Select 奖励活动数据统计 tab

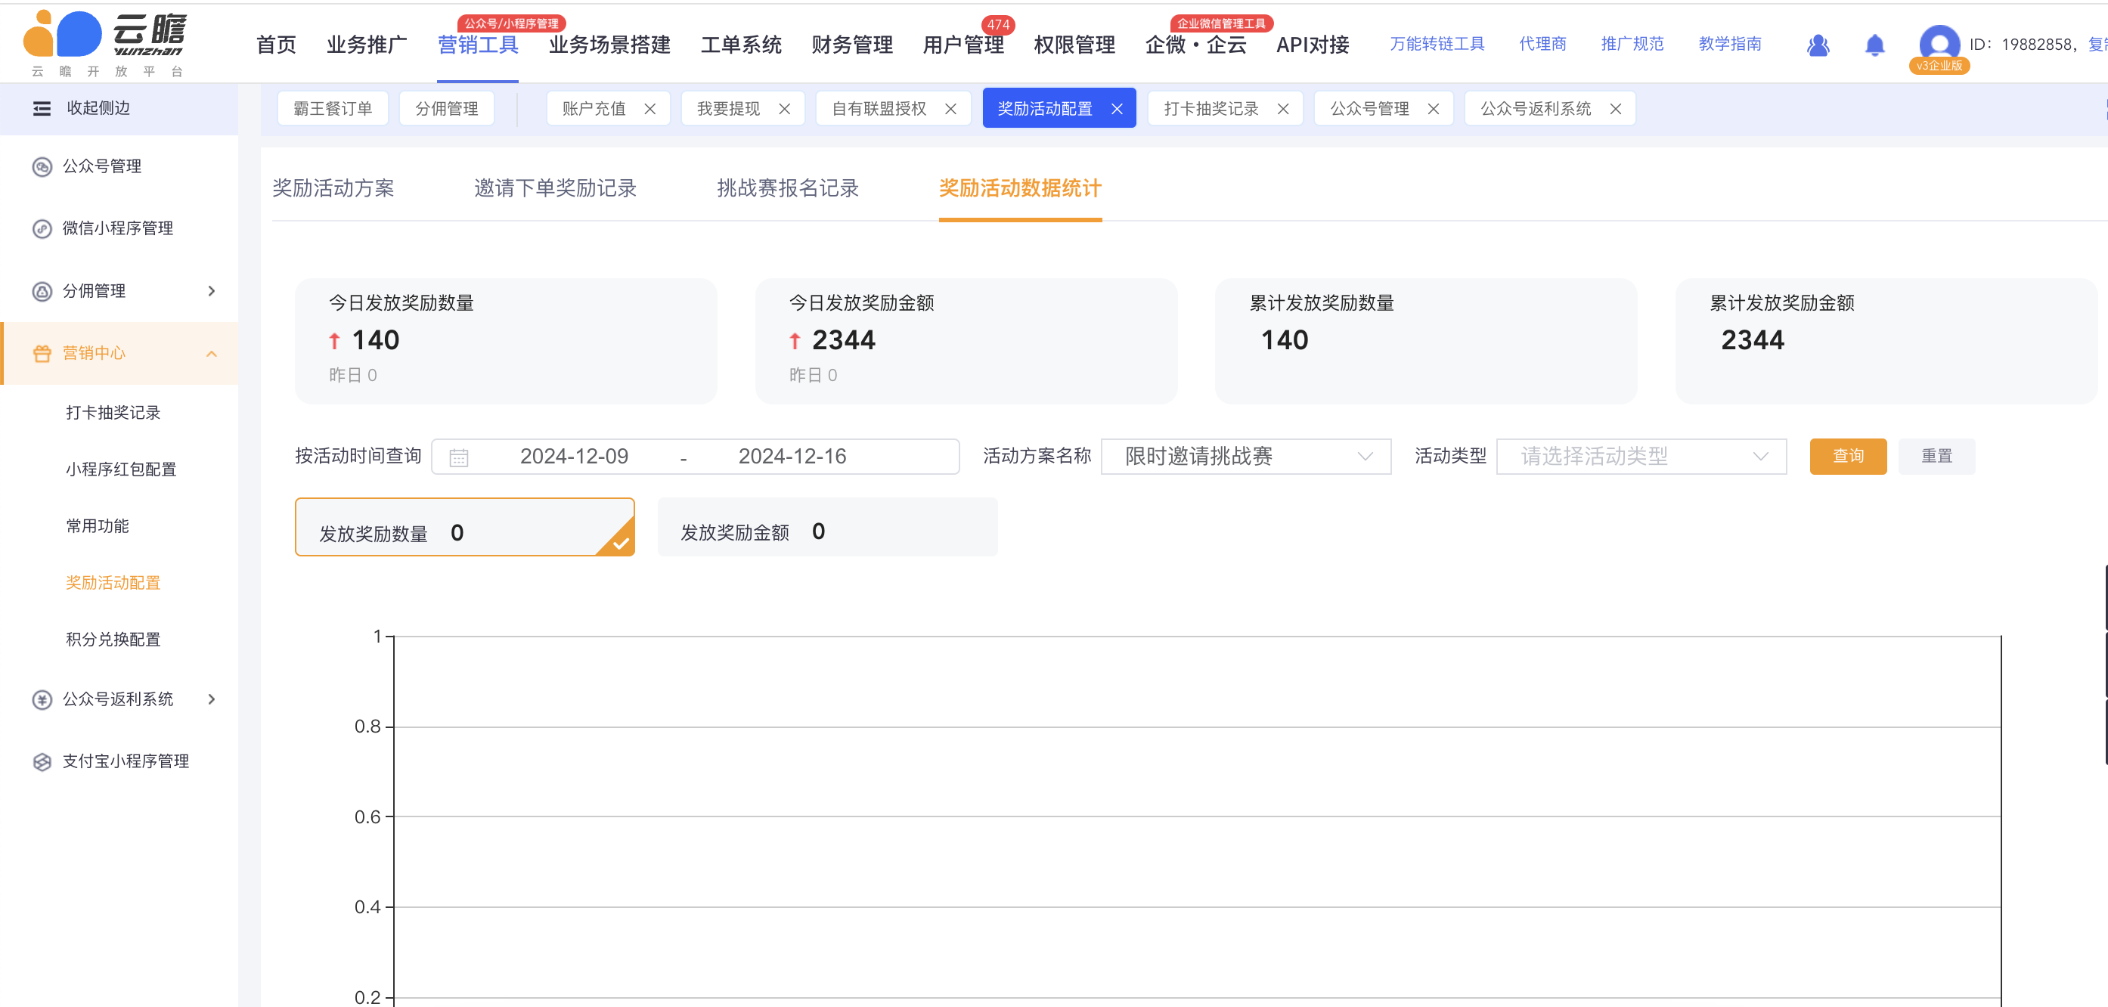coord(1020,188)
